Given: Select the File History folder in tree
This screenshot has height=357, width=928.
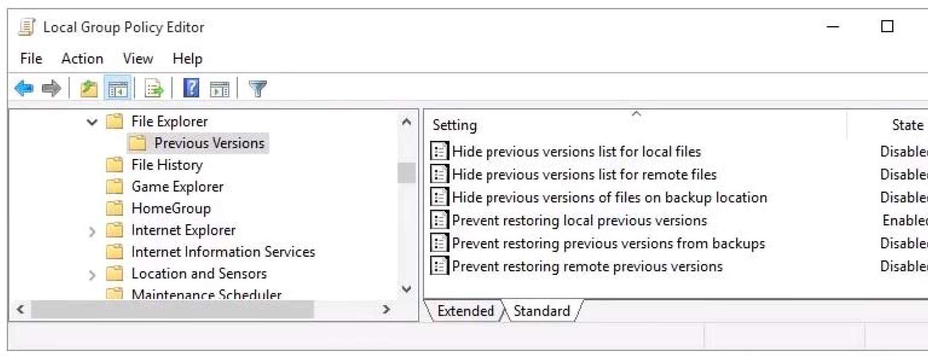Looking at the screenshot, I should pos(167,165).
